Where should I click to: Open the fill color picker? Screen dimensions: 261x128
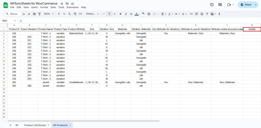coord(143,14)
